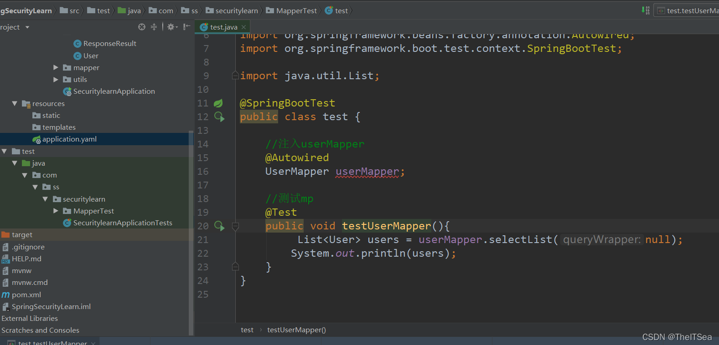
Task: Select External Libraries node
Action: point(30,319)
